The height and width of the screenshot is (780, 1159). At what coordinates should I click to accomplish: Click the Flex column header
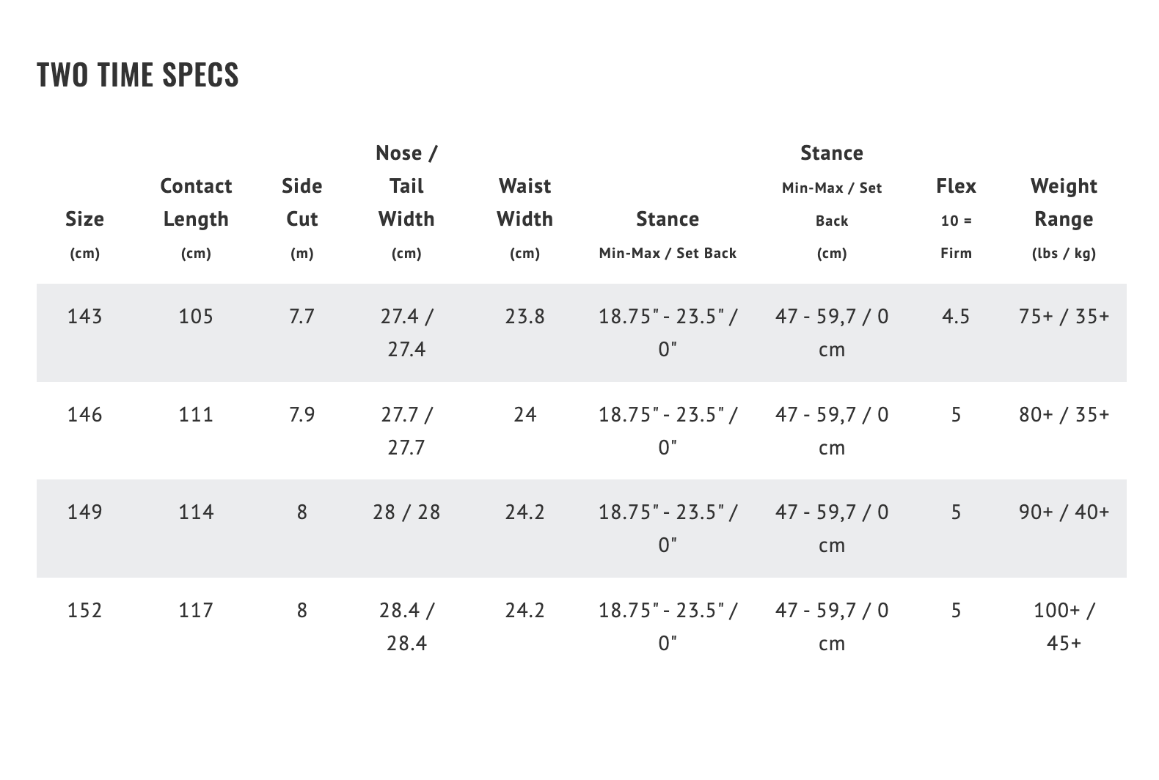click(956, 186)
